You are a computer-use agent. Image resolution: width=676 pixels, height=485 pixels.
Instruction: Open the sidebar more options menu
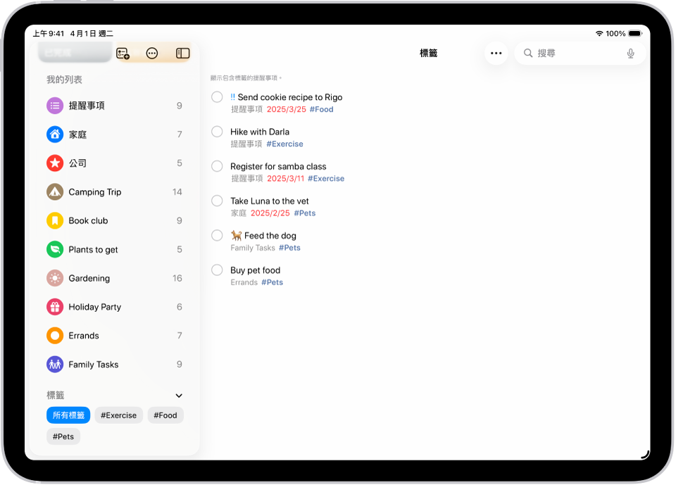tap(152, 53)
